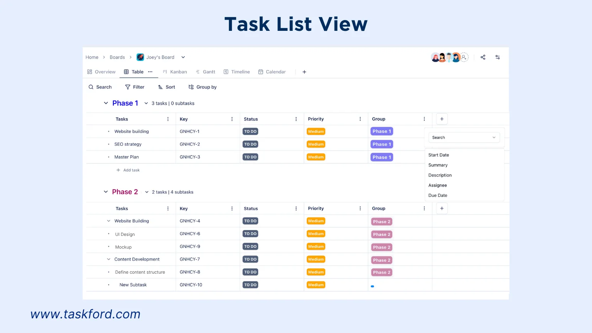Open the Tasks column options menu
This screenshot has height=333, width=592.
pyautogui.click(x=168, y=119)
